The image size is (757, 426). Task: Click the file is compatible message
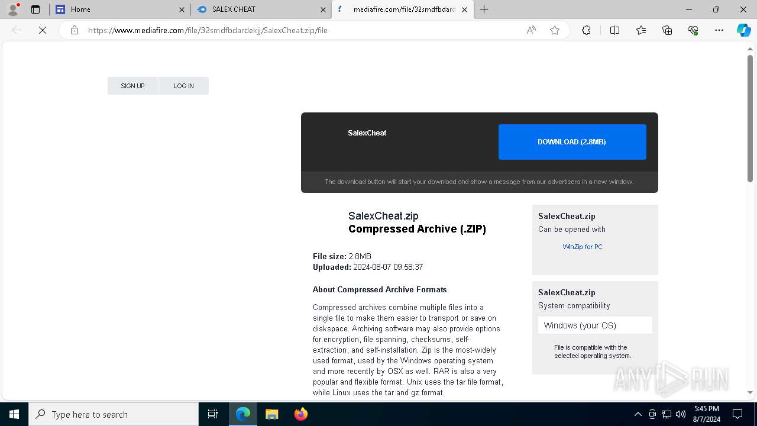tap(593, 351)
